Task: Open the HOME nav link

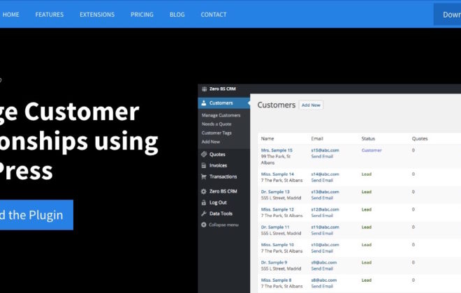Action: click(x=11, y=15)
